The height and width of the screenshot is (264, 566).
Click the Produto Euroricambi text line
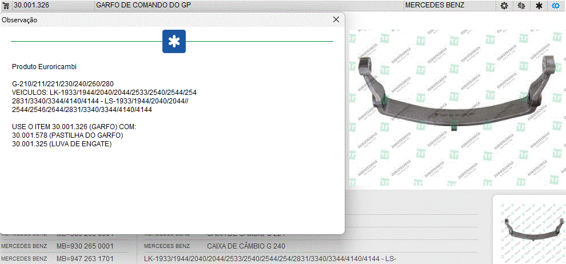coord(44,67)
